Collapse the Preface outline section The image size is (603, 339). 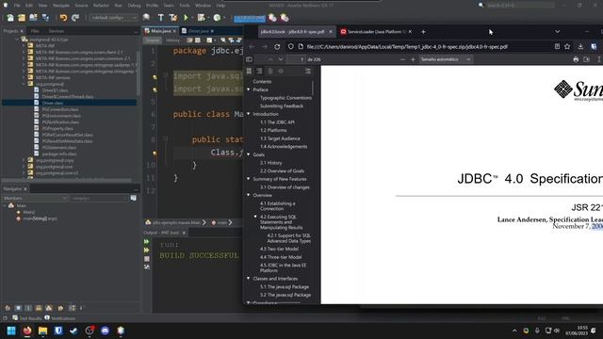(249, 89)
